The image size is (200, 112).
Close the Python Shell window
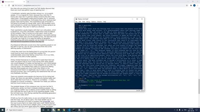click(142, 19)
